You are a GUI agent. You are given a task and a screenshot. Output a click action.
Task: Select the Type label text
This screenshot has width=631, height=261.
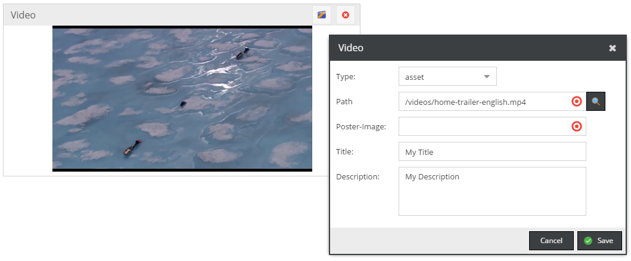346,76
